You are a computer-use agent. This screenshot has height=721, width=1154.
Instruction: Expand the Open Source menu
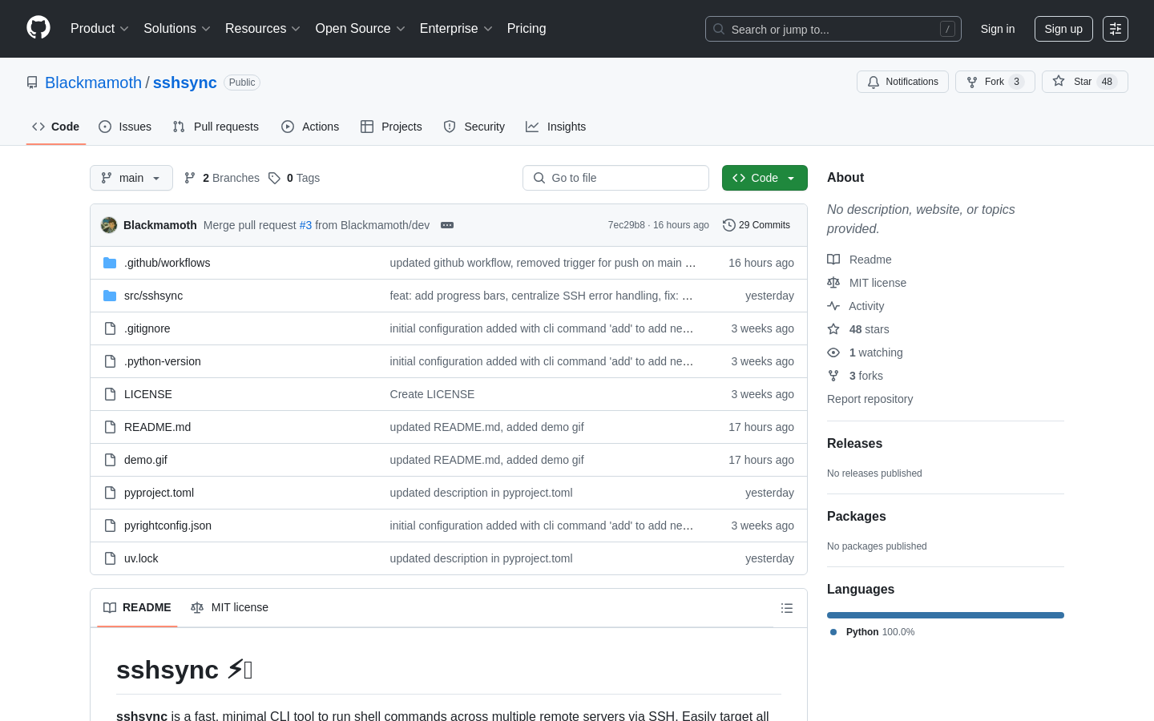361,29
